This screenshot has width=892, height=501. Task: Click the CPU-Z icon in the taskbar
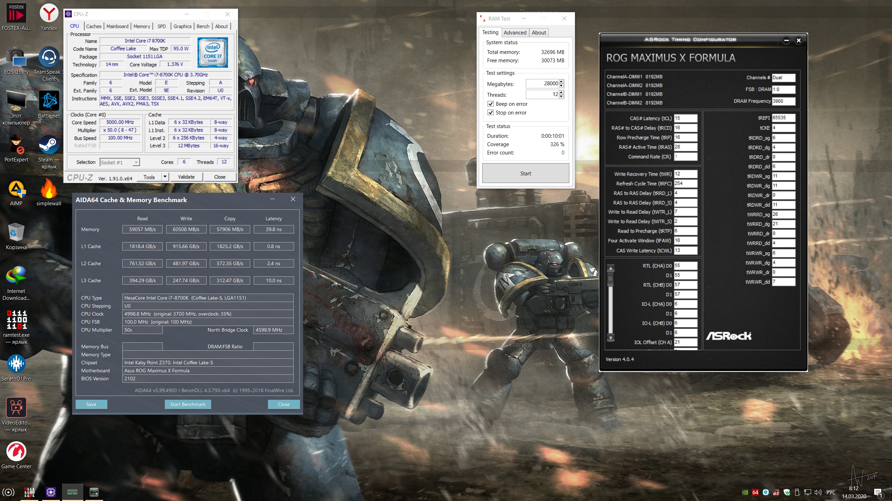click(x=51, y=492)
